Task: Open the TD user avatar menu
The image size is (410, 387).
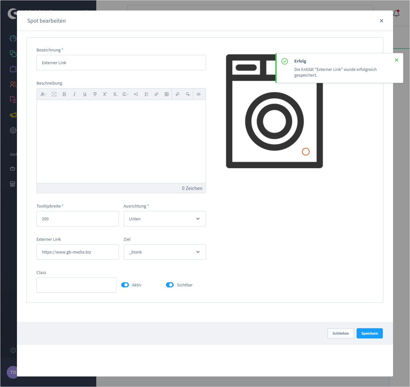Action: 12,372
